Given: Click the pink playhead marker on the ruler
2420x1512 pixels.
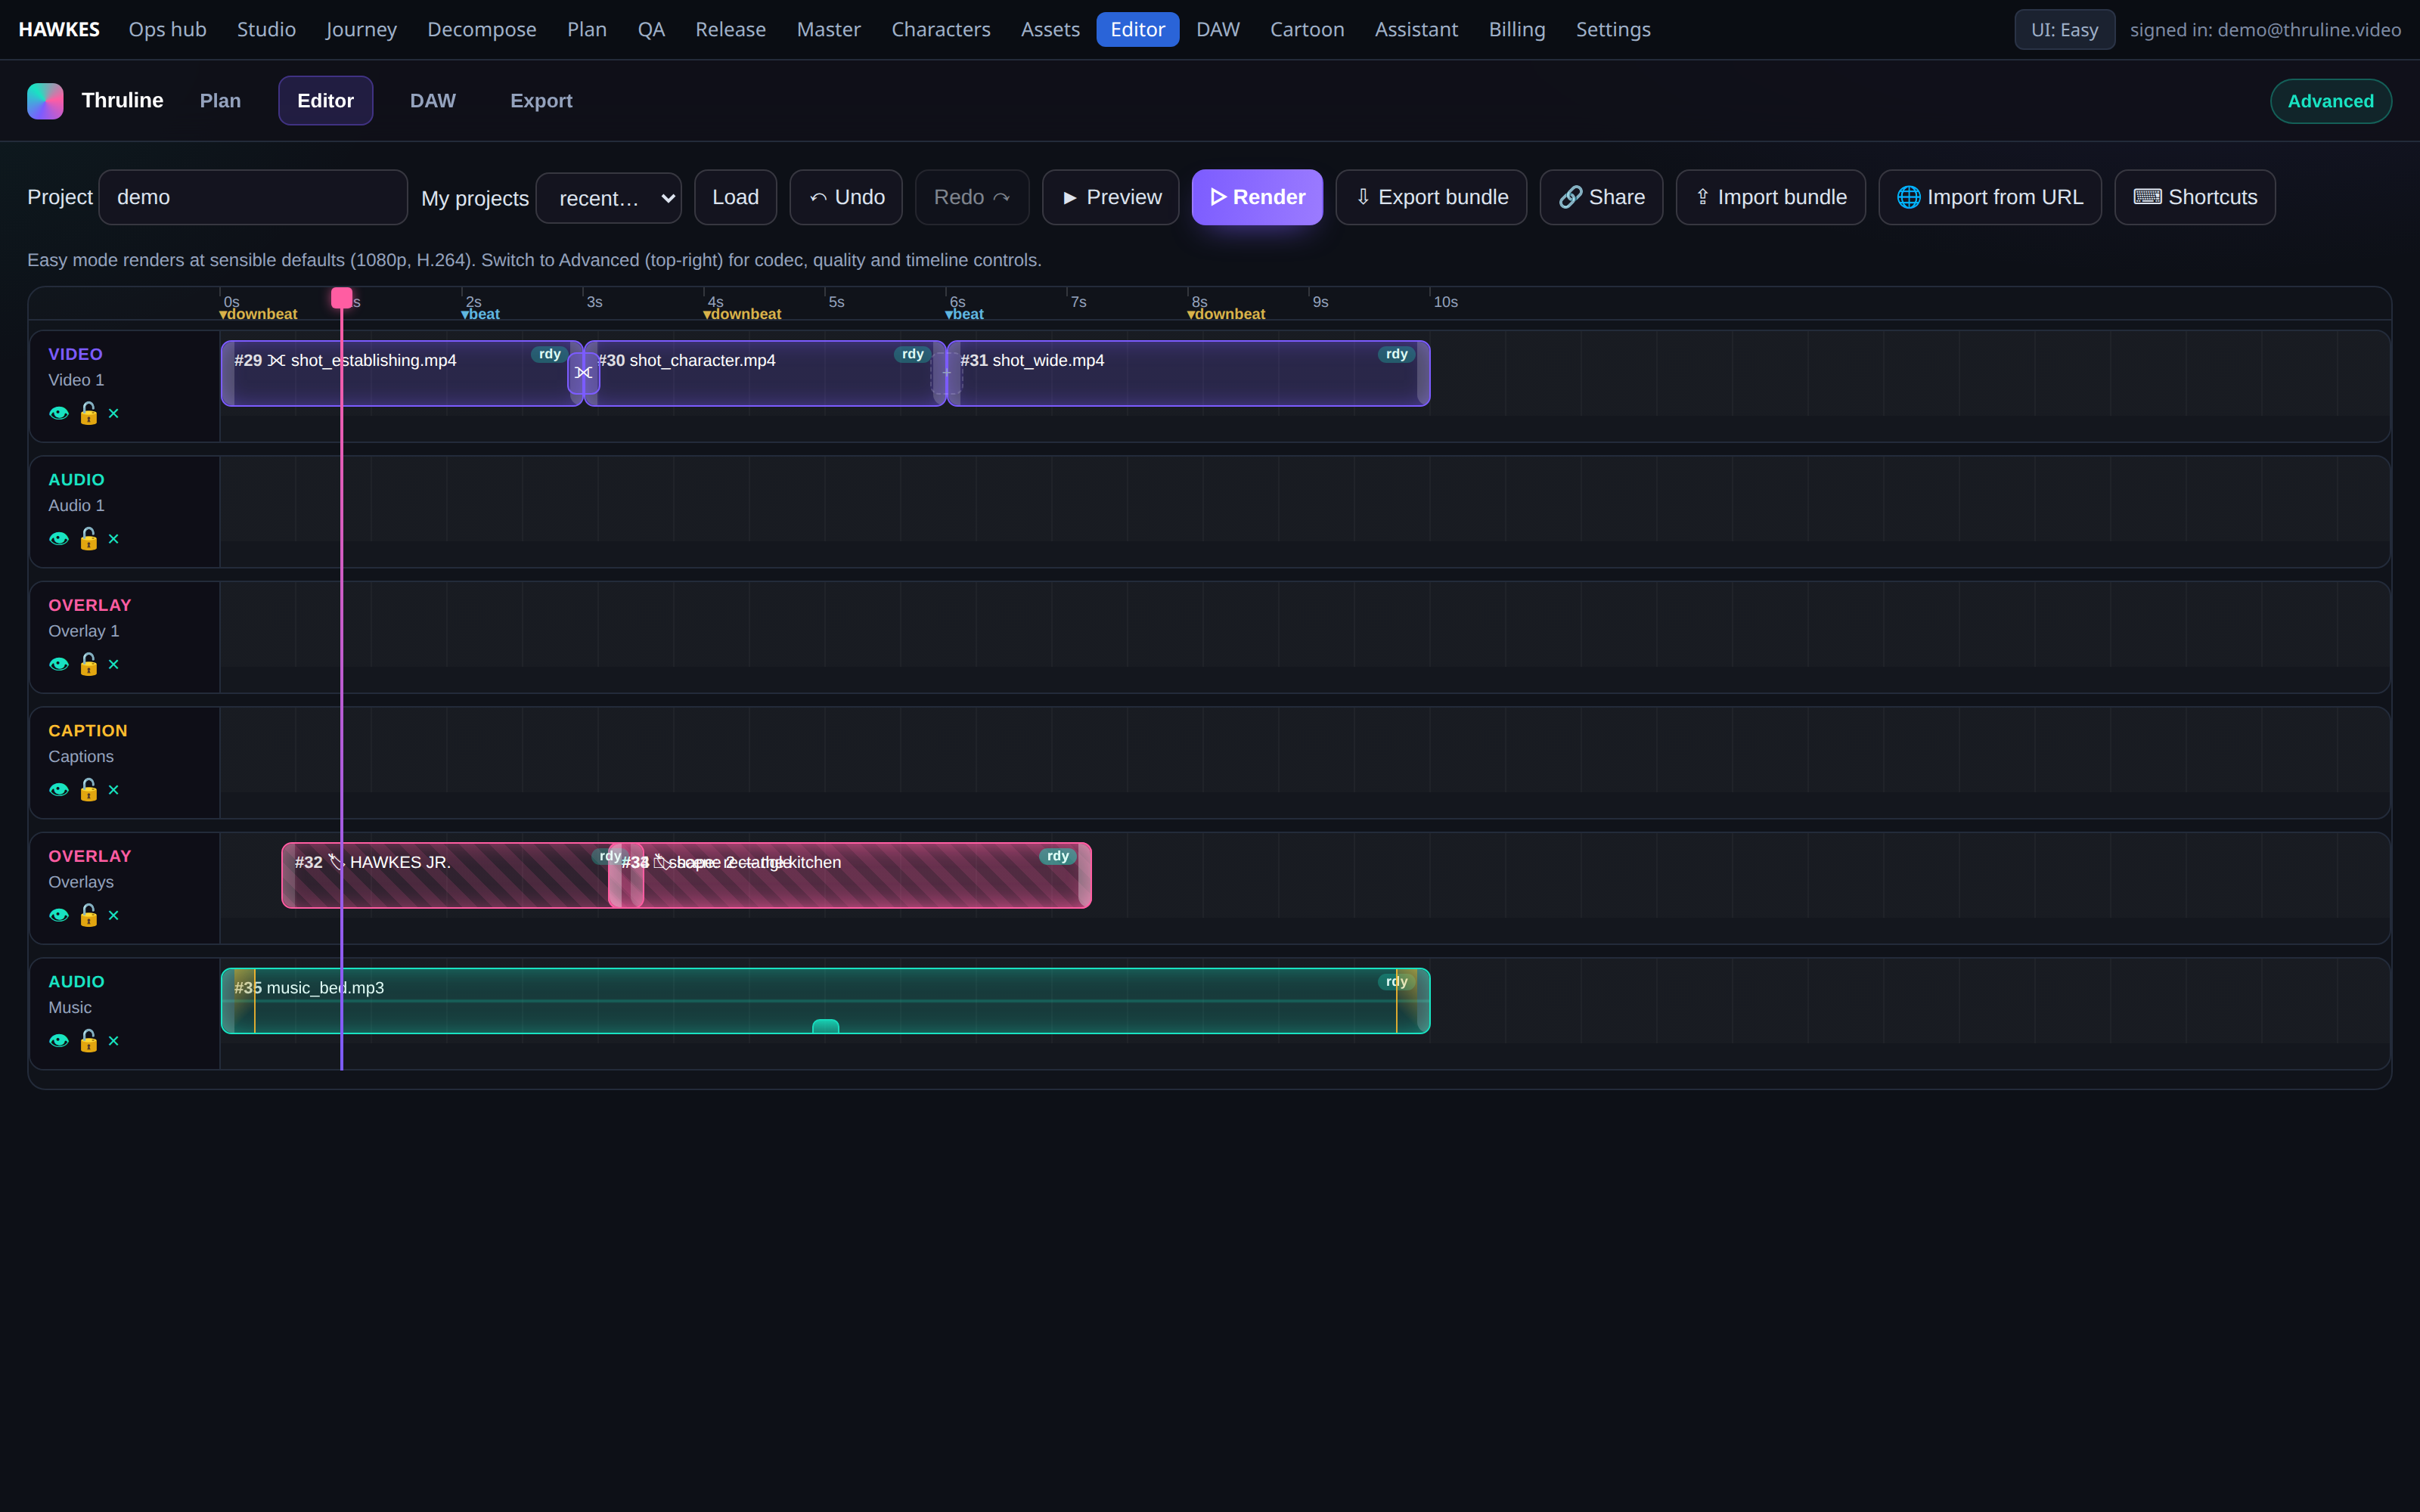Looking at the screenshot, I should click(341, 298).
